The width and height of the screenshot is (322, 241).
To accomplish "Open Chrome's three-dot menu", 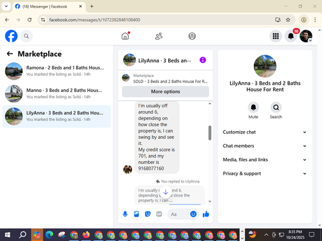I will [x=315, y=20].
